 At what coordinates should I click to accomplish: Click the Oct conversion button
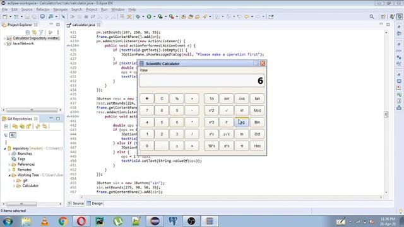pyautogui.click(x=257, y=134)
